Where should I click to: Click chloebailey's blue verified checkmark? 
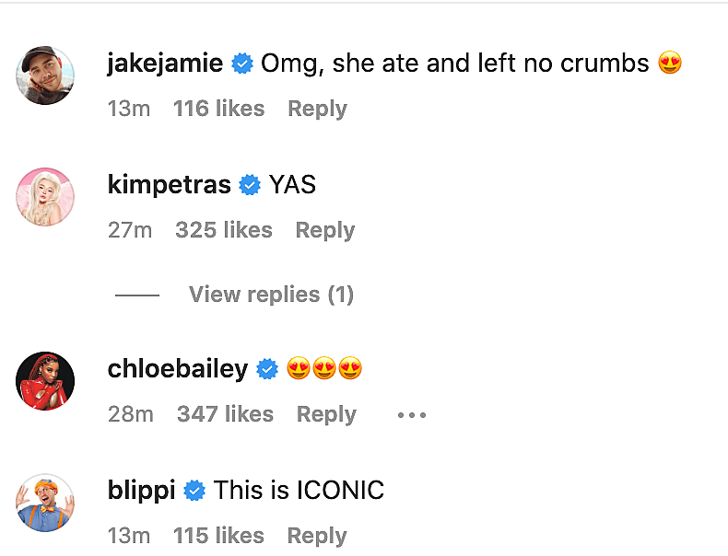267,369
